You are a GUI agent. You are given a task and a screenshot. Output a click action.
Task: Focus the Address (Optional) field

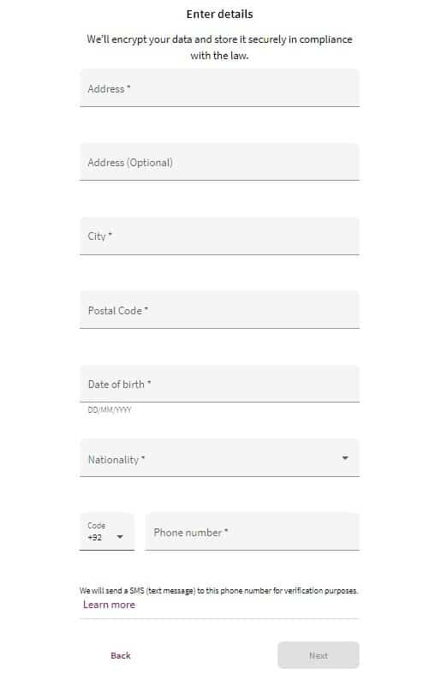(x=219, y=162)
